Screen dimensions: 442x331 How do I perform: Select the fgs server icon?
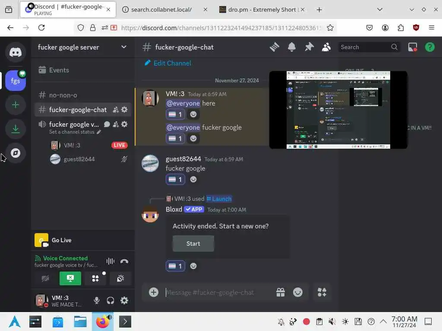15,81
